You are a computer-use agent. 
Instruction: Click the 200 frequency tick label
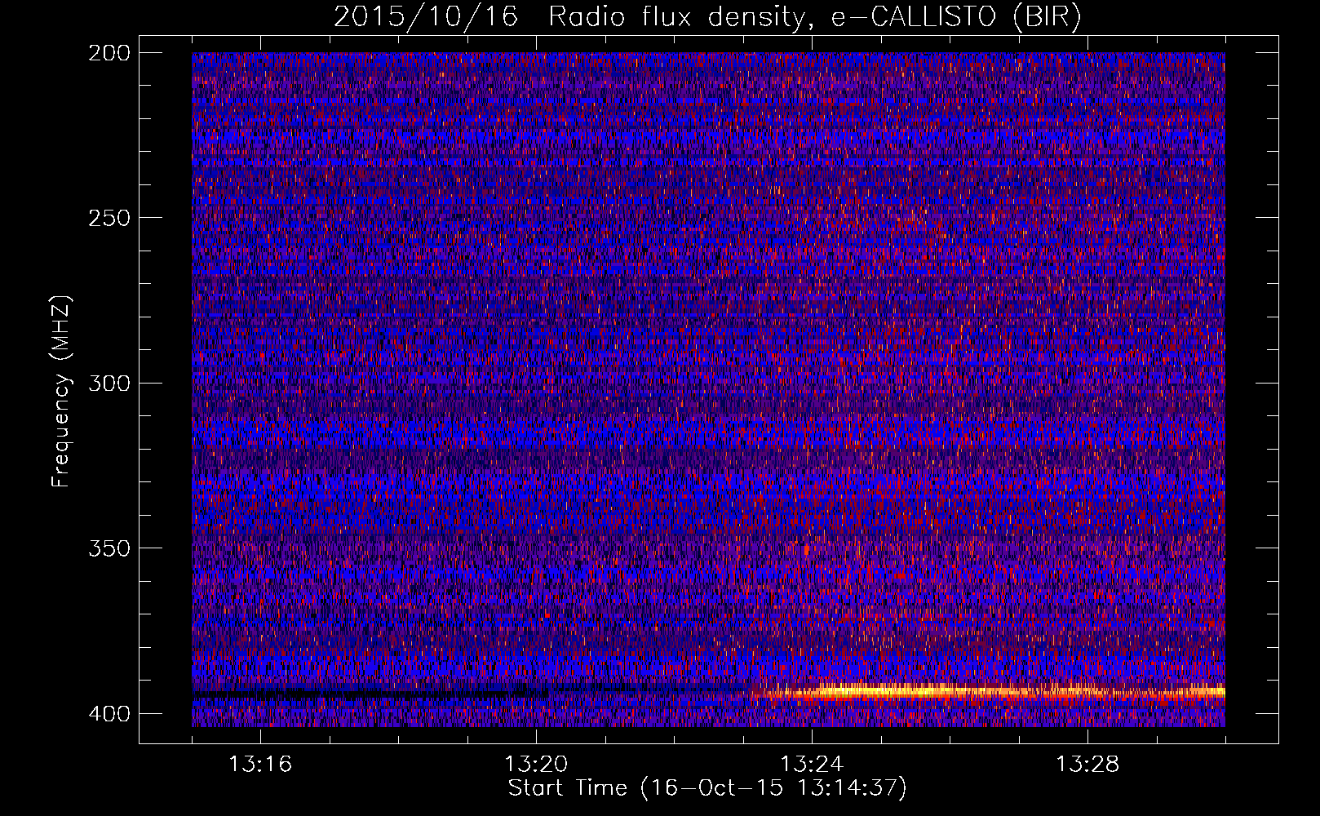pos(109,52)
